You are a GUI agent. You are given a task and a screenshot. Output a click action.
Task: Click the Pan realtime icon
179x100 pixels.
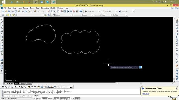pos(49,11)
